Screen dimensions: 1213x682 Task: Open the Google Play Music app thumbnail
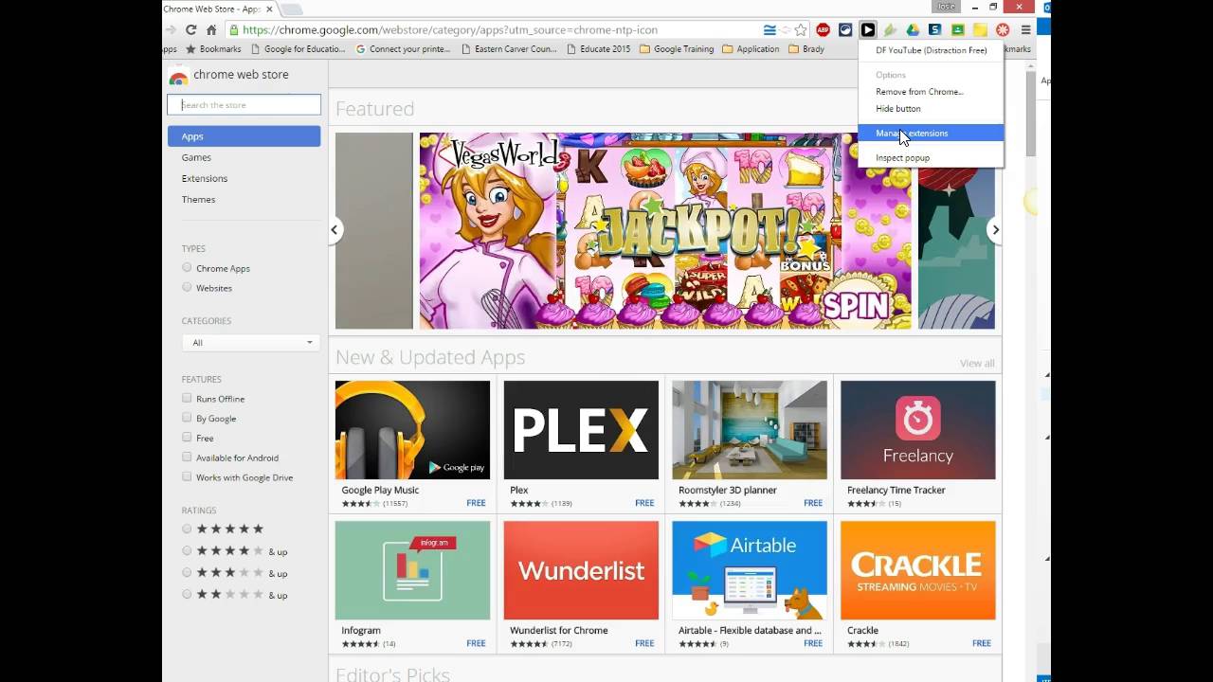(412, 430)
